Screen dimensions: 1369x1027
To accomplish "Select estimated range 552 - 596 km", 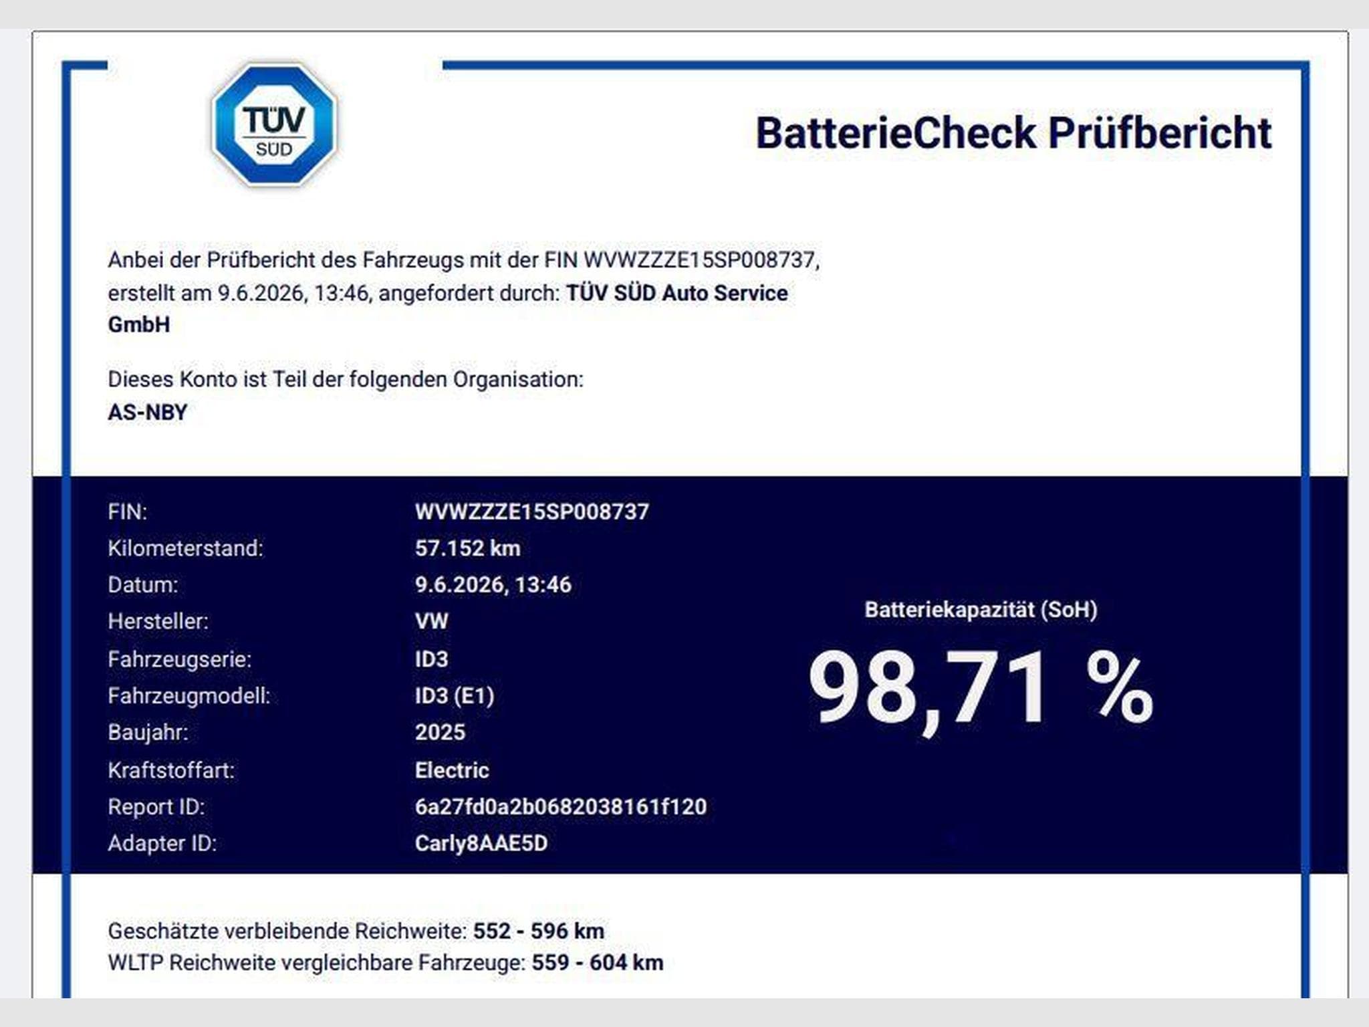I will pyautogui.click(x=539, y=931).
